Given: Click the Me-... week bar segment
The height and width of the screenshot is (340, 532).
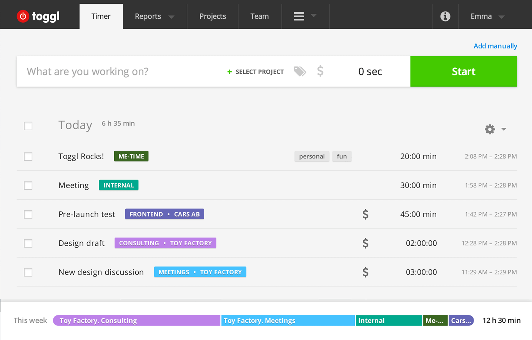Looking at the screenshot, I should point(436,320).
